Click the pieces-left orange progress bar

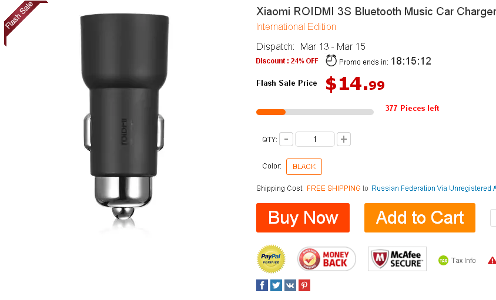click(x=315, y=112)
